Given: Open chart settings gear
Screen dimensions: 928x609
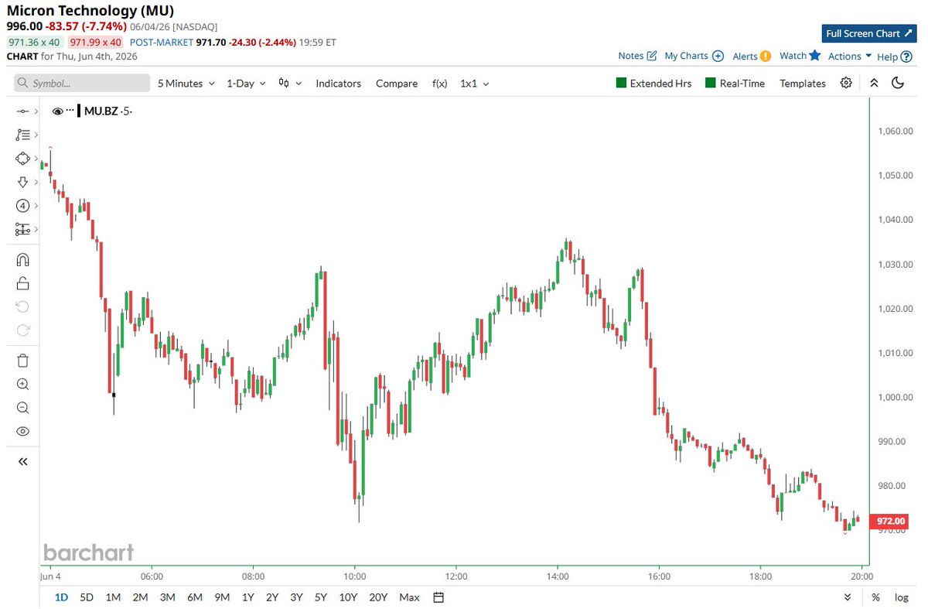Looking at the screenshot, I should tap(846, 83).
